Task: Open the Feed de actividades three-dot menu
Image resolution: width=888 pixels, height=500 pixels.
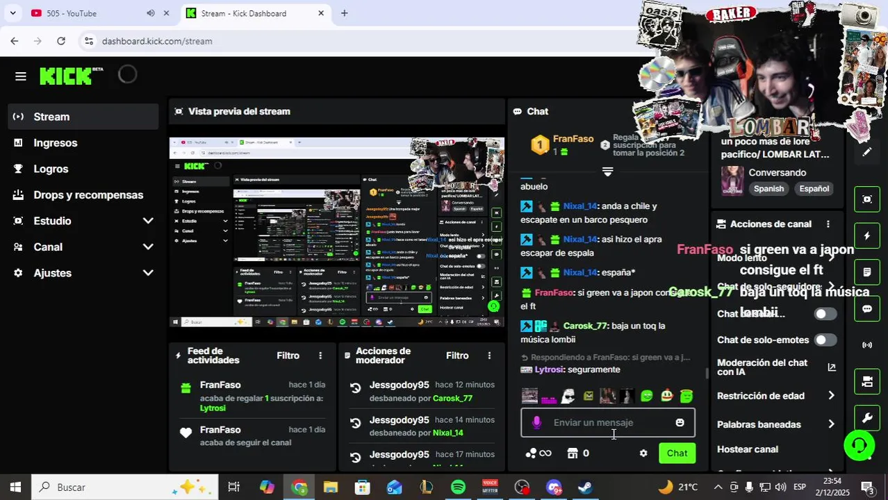Action: 320,356
